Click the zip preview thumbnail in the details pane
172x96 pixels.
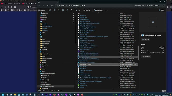pyautogui.click(x=153, y=22)
